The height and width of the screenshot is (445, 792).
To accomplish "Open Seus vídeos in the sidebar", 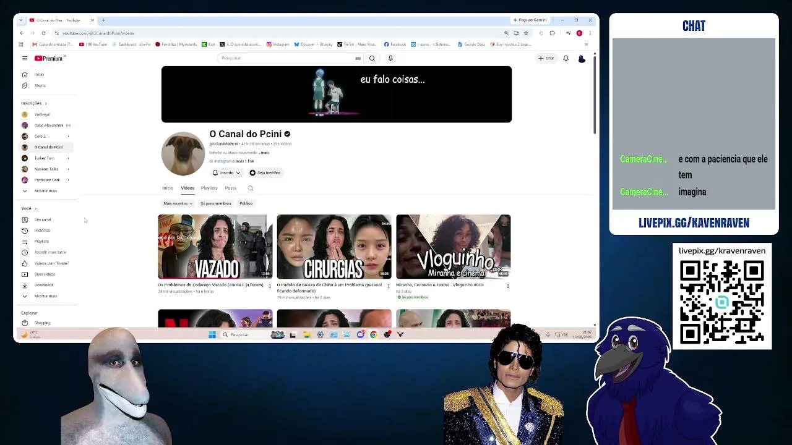I will [45, 274].
